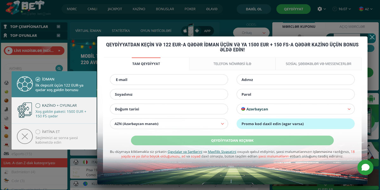Open the CANLI menu item

(x=92, y=9)
